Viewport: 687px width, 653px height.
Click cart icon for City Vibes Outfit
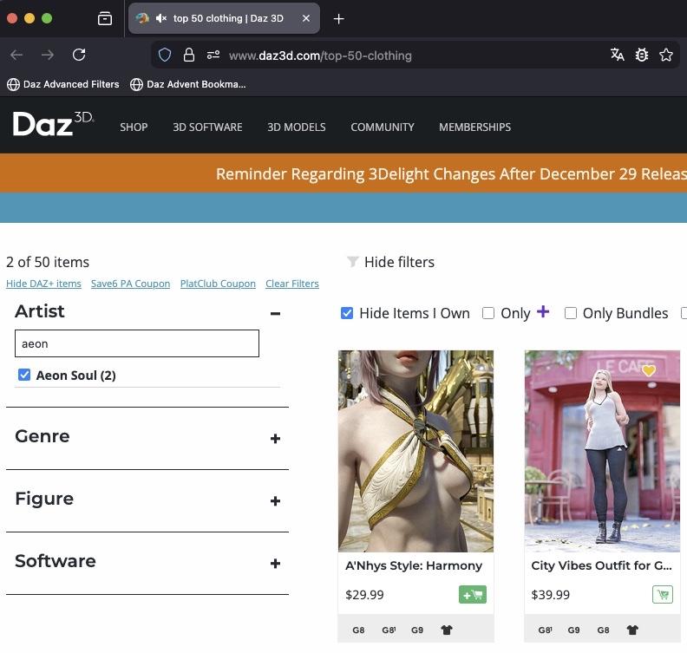663,595
